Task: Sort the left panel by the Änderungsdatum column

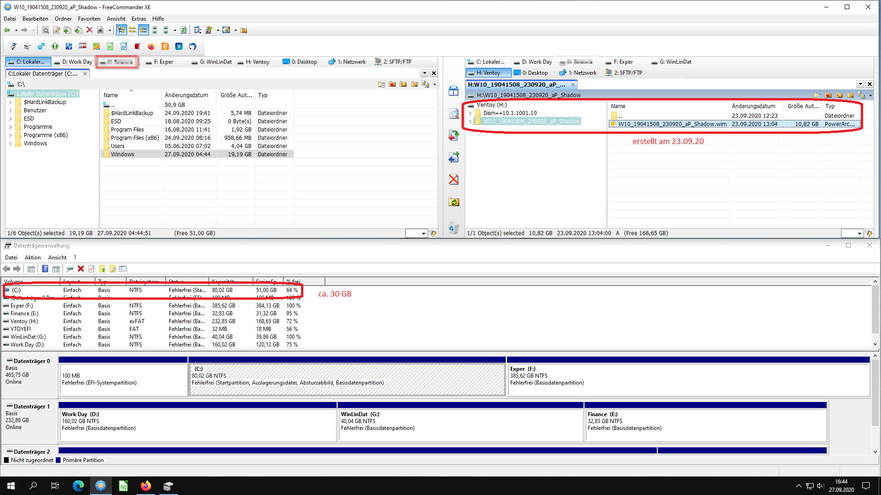Action: point(186,95)
